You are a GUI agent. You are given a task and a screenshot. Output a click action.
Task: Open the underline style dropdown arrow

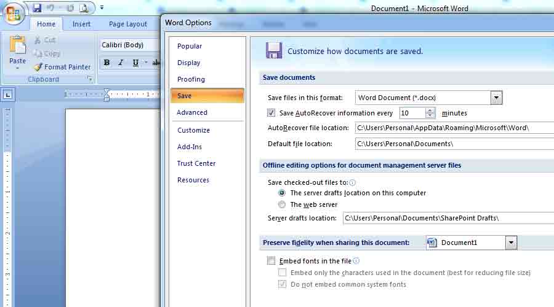pos(145,63)
